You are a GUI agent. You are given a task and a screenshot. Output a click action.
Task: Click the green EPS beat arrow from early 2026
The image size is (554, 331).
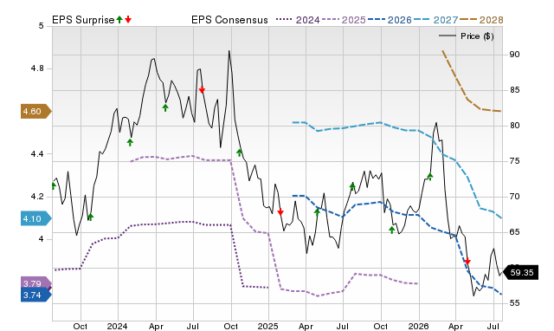(430, 176)
